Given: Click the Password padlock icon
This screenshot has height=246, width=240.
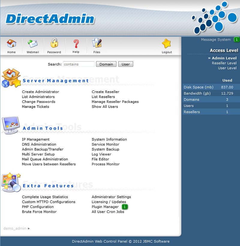Looking at the screenshot, I should [54, 43].
